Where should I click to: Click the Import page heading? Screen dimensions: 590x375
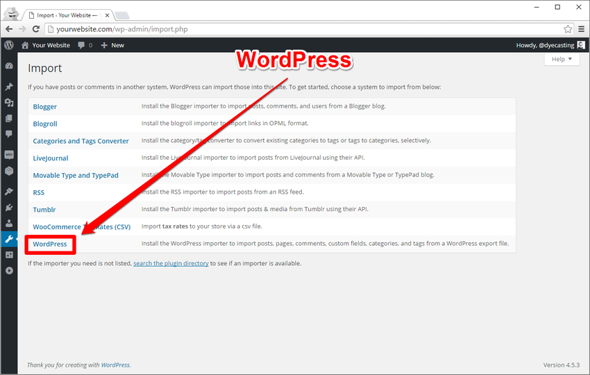pyautogui.click(x=45, y=68)
